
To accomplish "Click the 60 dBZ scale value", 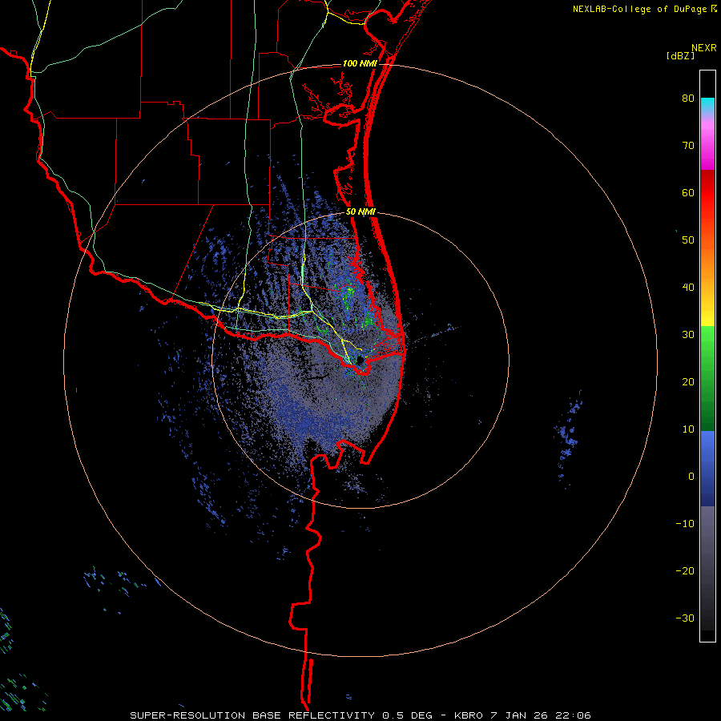I will click(688, 192).
